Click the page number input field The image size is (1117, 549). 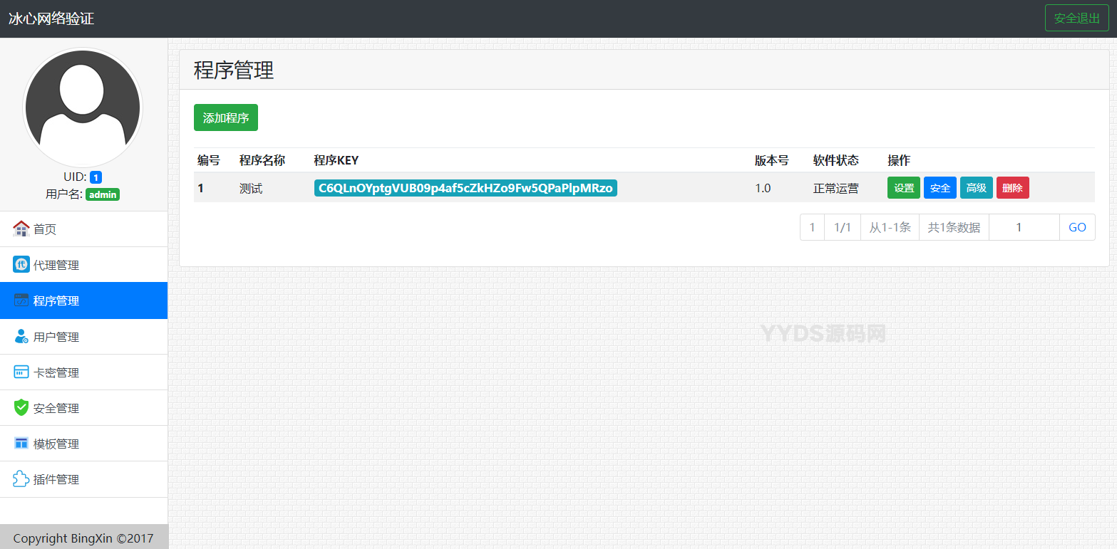(x=1024, y=227)
